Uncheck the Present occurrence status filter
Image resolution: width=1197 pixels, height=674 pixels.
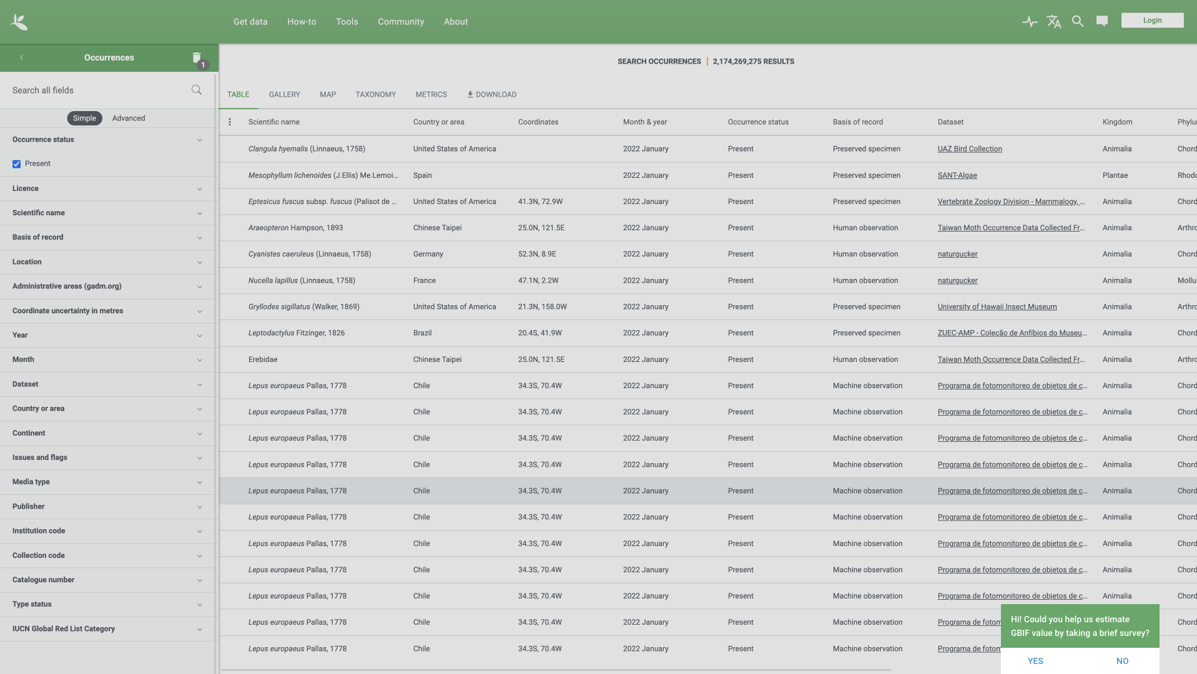16,164
